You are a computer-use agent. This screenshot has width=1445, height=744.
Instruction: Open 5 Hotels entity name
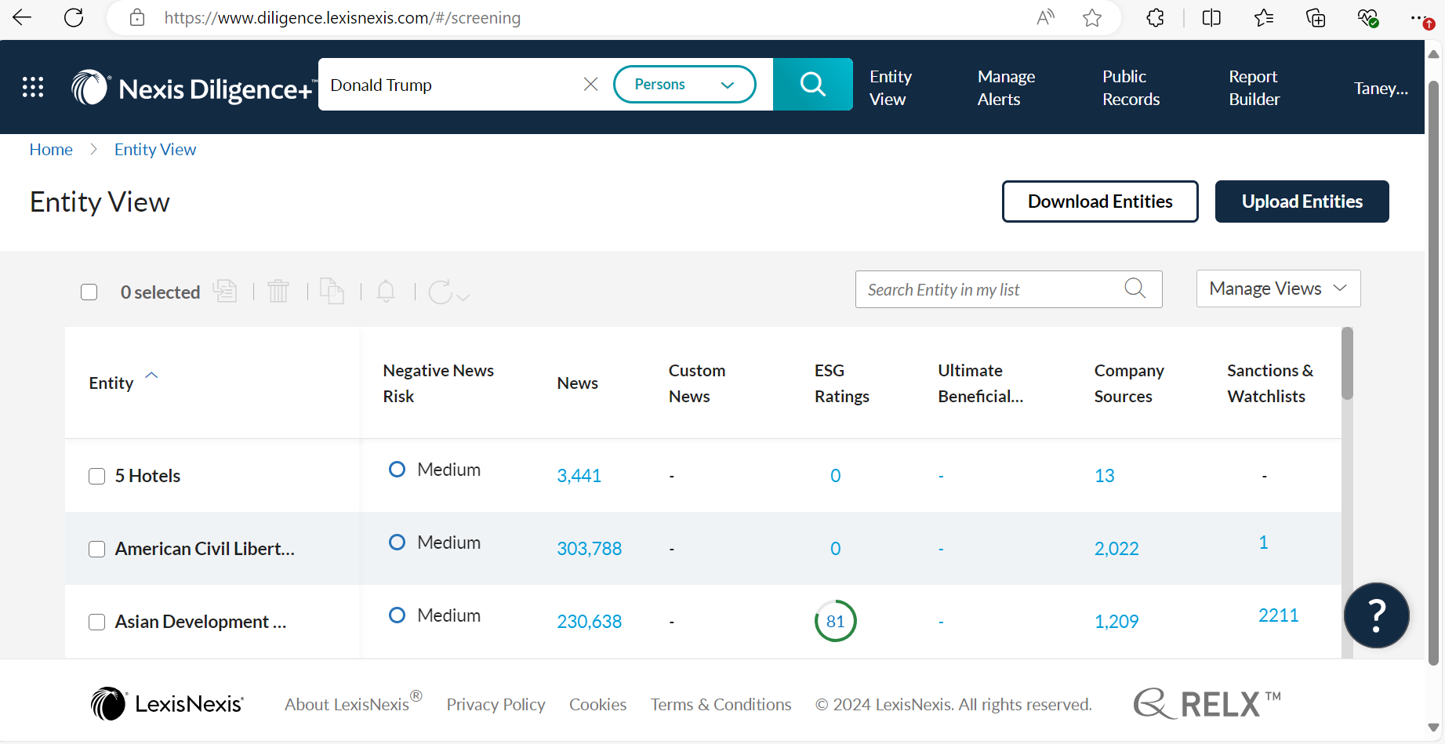click(x=147, y=476)
